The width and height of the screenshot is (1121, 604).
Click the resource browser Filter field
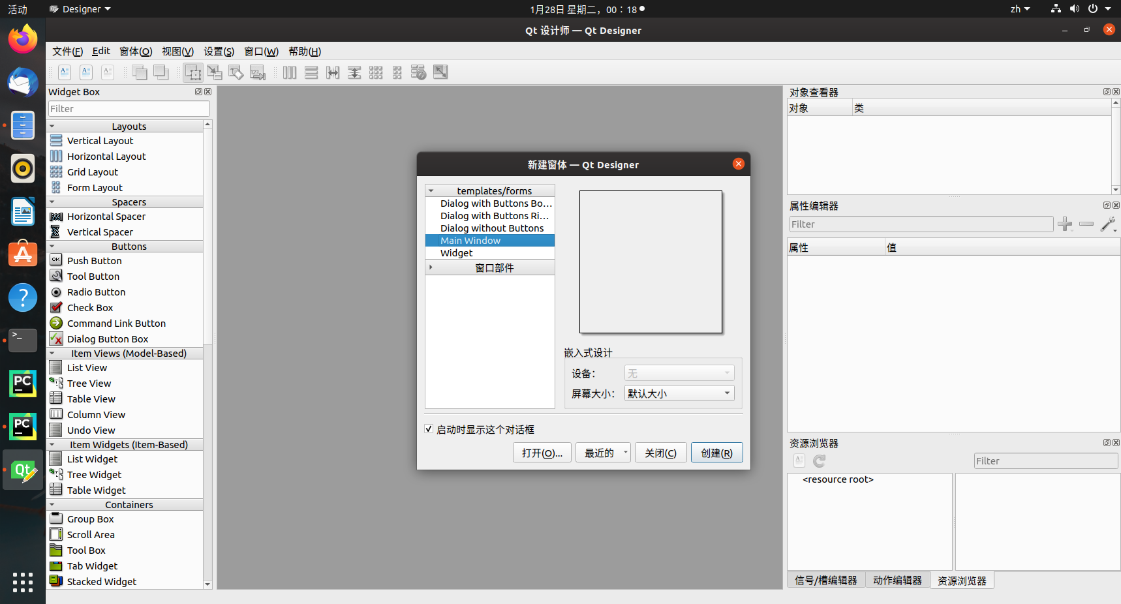coord(1046,461)
